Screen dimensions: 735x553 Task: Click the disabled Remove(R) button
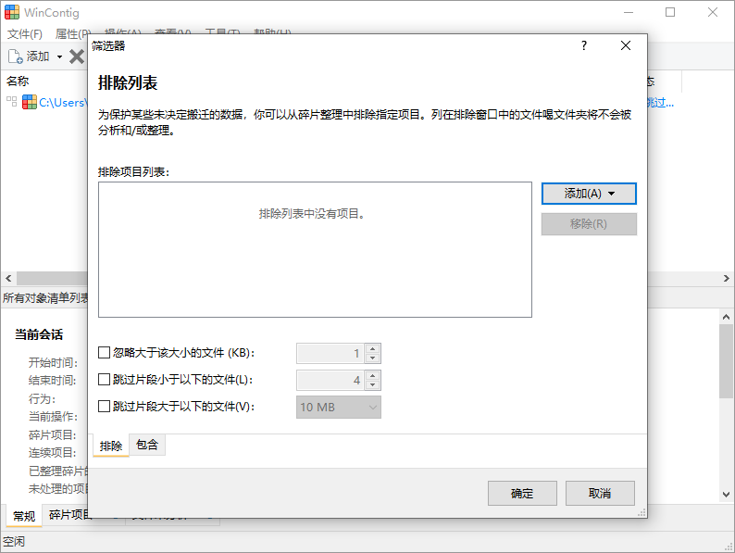(x=589, y=224)
